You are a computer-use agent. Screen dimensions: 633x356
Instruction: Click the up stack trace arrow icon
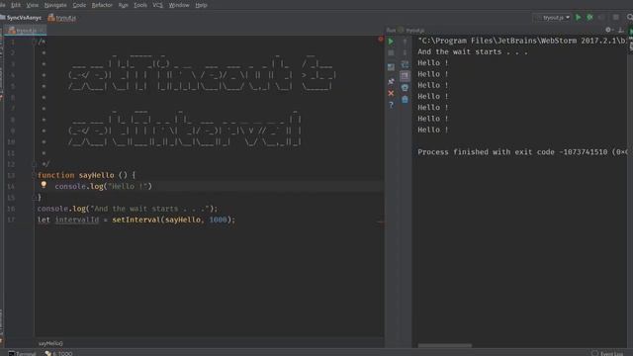tap(405, 42)
